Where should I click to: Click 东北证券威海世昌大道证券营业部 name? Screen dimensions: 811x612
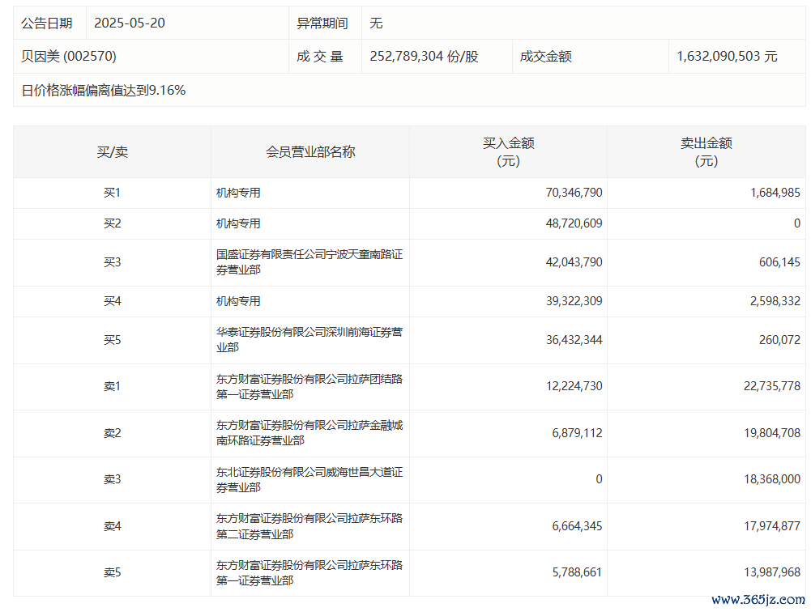point(309,480)
